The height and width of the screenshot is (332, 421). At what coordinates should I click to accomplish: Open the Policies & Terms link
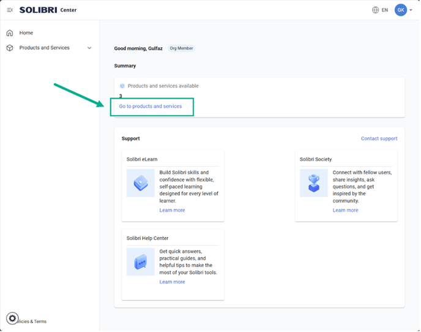[x=32, y=322]
